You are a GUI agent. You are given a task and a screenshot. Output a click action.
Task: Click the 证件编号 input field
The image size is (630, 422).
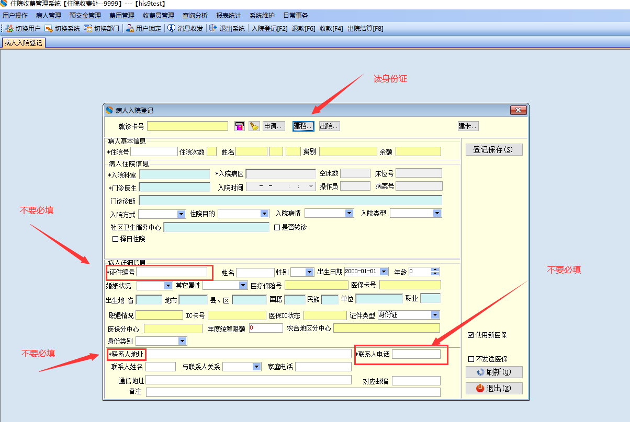click(x=172, y=272)
